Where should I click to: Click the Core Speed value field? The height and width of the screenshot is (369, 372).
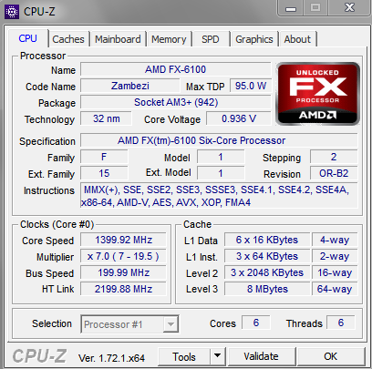coord(123,240)
